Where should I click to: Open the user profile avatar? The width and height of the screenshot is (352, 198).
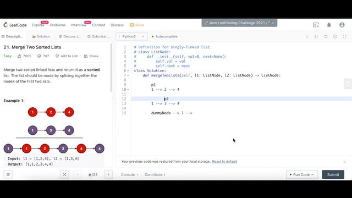click(342, 25)
